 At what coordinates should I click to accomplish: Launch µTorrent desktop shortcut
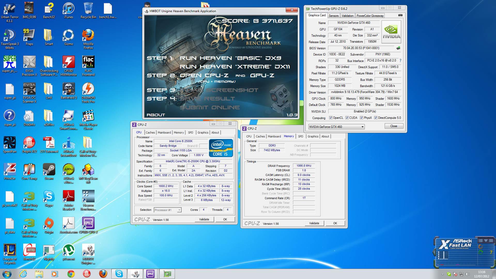(x=68, y=252)
